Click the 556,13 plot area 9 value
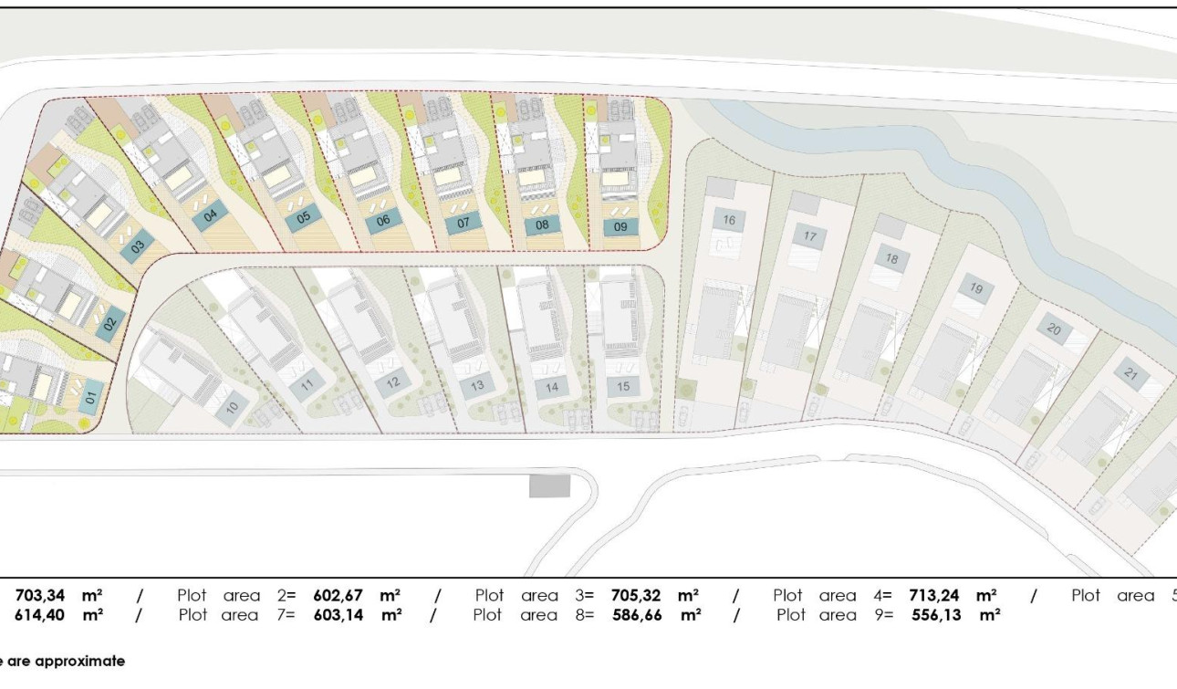 pyautogui.click(x=937, y=615)
